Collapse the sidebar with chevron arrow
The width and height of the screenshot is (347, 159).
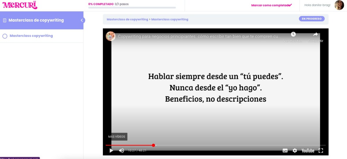[x=82, y=20]
